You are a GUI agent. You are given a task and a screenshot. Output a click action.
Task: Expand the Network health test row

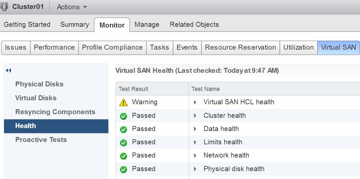[195, 156]
